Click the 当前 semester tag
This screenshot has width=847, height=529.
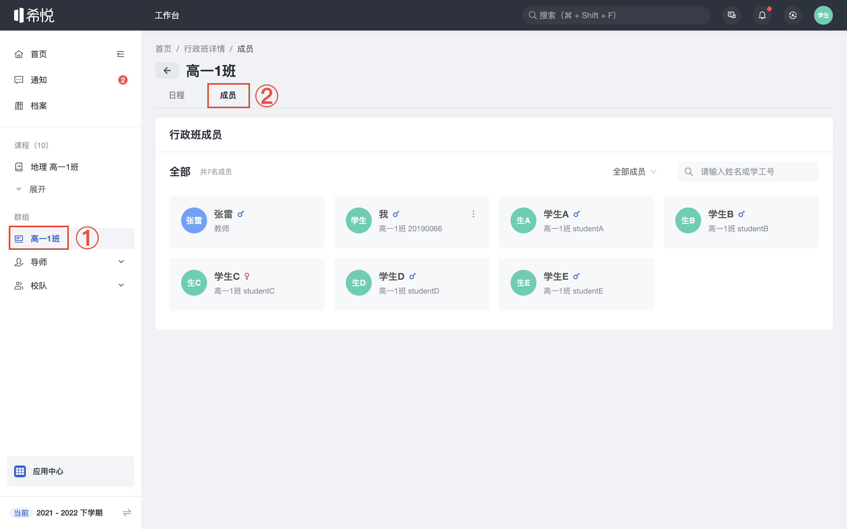point(21,513)
